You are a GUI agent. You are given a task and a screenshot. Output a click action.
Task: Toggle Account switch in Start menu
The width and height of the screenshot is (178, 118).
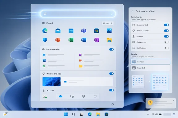(111, 90)
